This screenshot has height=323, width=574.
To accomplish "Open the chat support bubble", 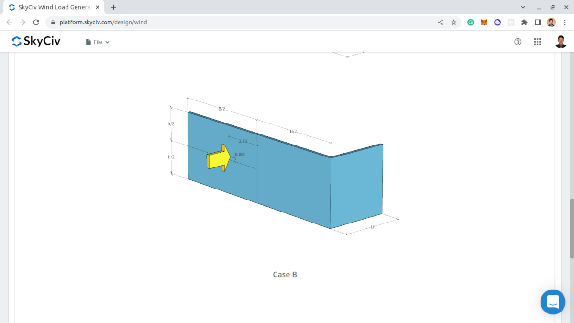I will tap(553, 302).
